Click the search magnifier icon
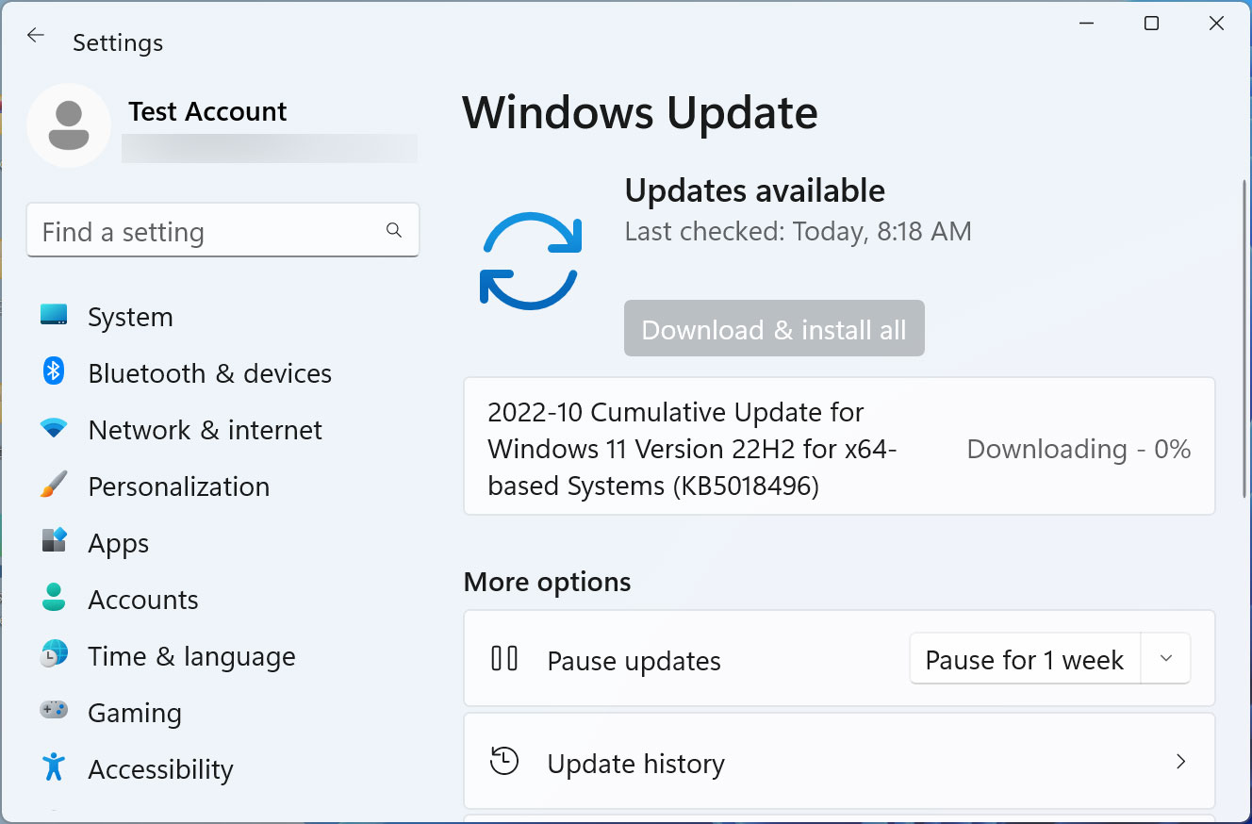The width and height of the screenshot is (1252, 824). tap(394, 230)
